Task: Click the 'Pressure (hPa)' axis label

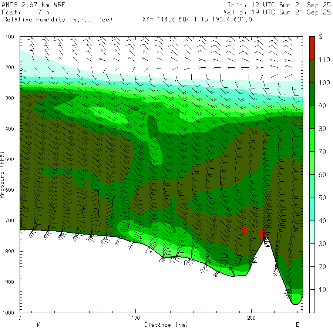Action: [x=2, y=175]
